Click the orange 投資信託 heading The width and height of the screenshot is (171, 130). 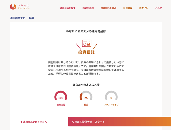point(86,52)
